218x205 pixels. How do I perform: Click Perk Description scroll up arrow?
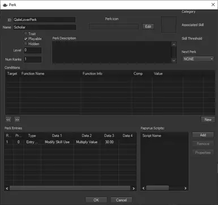(174, 45)
